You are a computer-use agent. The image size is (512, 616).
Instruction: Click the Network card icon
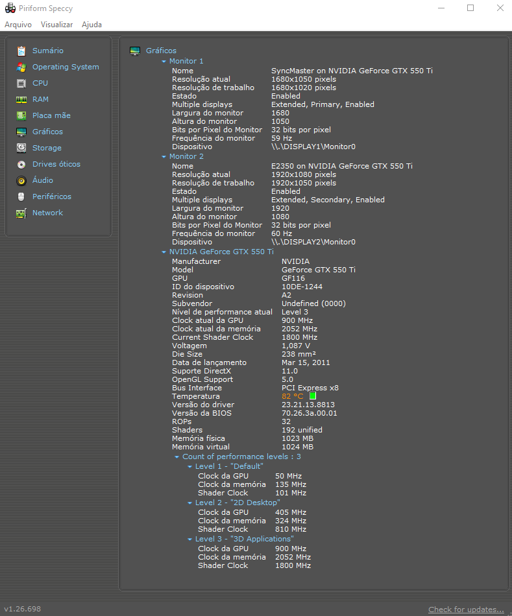[21, 213]
